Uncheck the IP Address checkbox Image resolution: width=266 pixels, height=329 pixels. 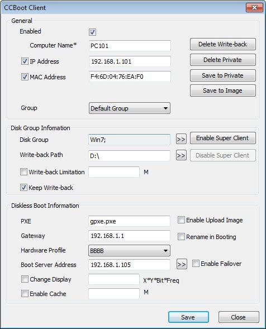(25, 61)
